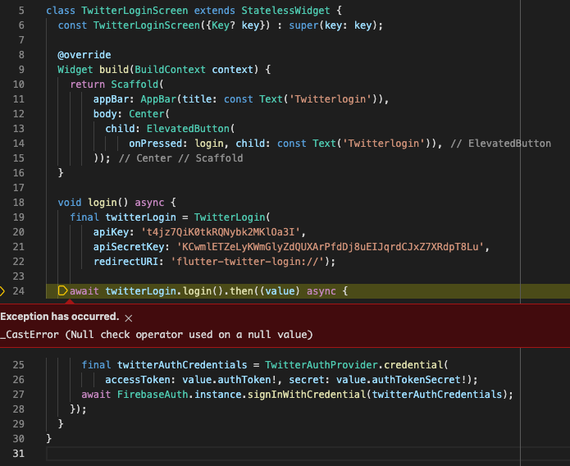570x466 pixels.
Task: Click the class name TwitterLoginScreen on line 5
Action: 135,11
